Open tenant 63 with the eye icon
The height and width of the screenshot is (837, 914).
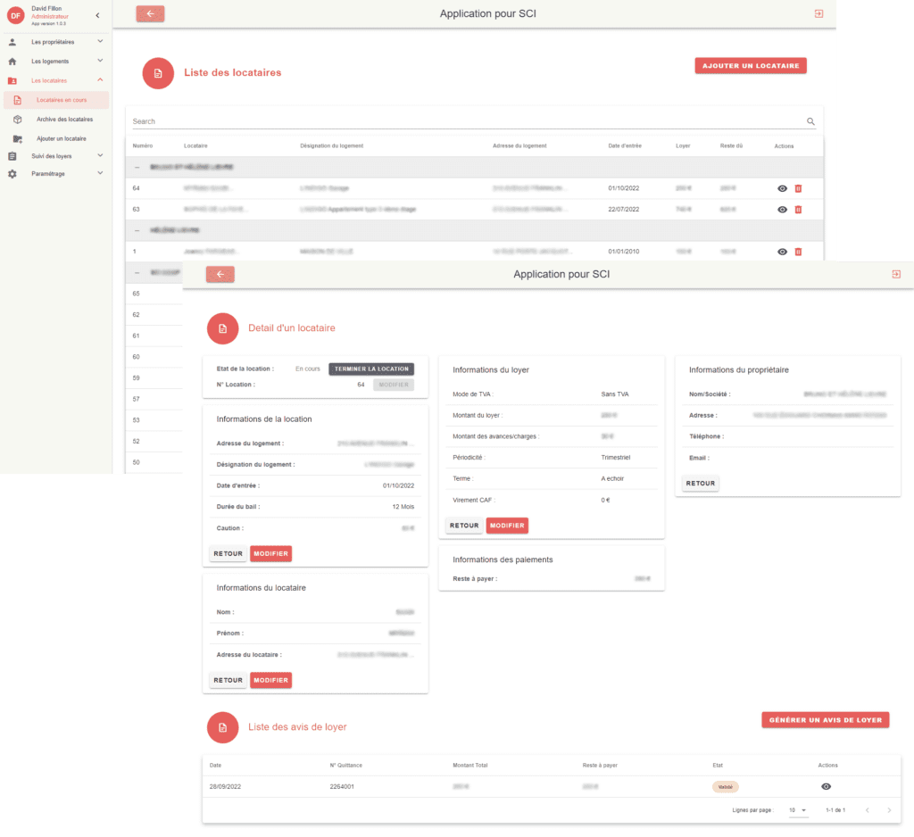click(783, 209)
